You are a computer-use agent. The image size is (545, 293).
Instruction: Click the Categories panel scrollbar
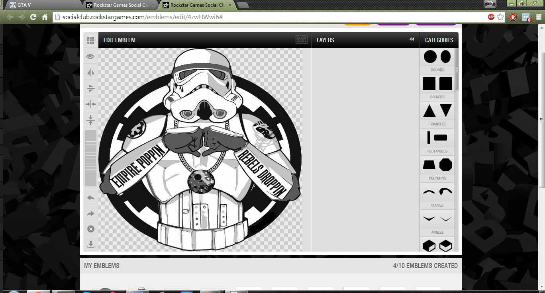[457, 69]
